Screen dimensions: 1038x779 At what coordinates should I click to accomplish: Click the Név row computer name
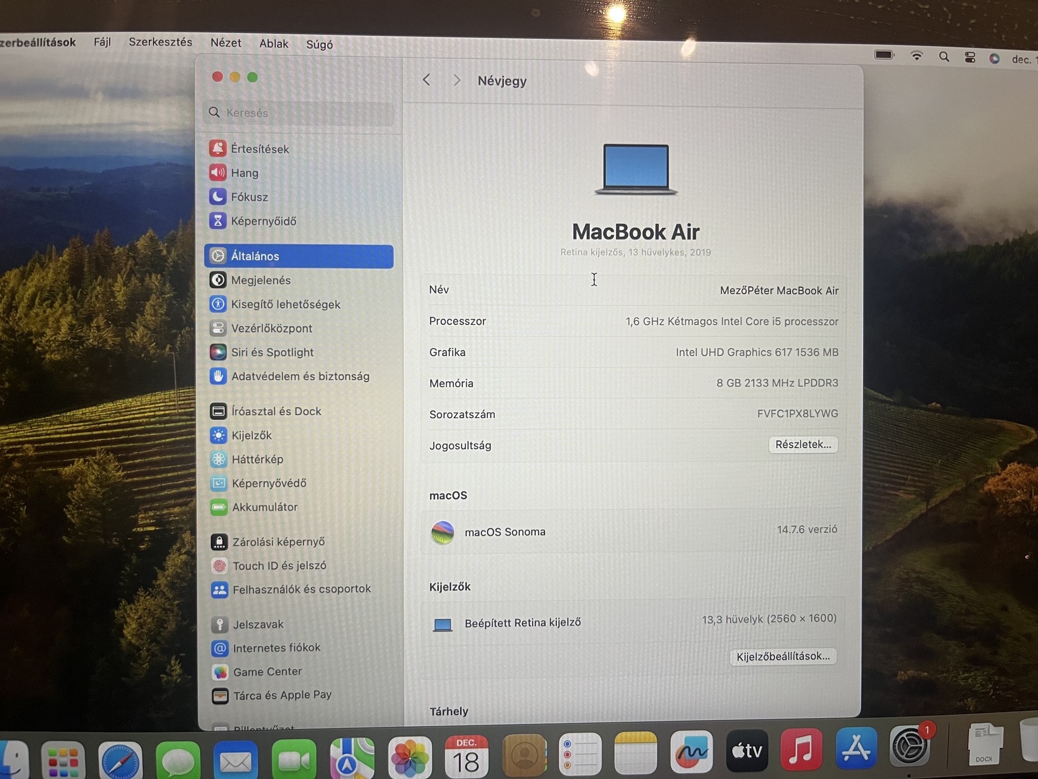click(633, 290)
